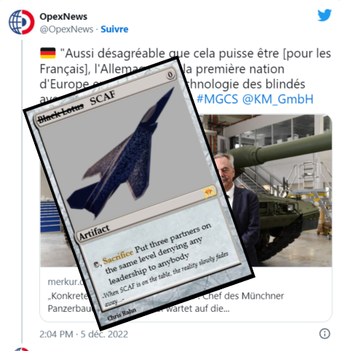Viewport: 340px width, 351px height.
Task: Follow OpexNews via Suivre link
Action: coord(114,29)
